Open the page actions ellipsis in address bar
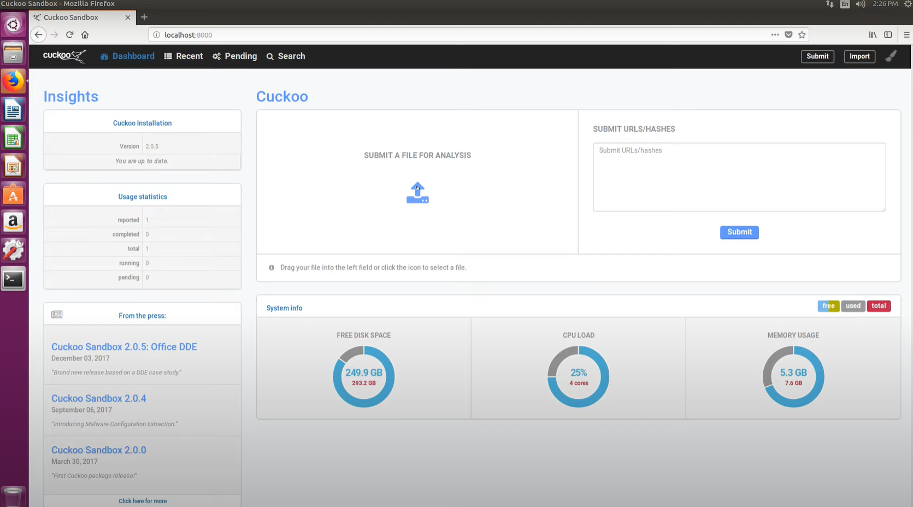Image resolution: width=913 pixels, height=507 pixels. tap(775, 34)
